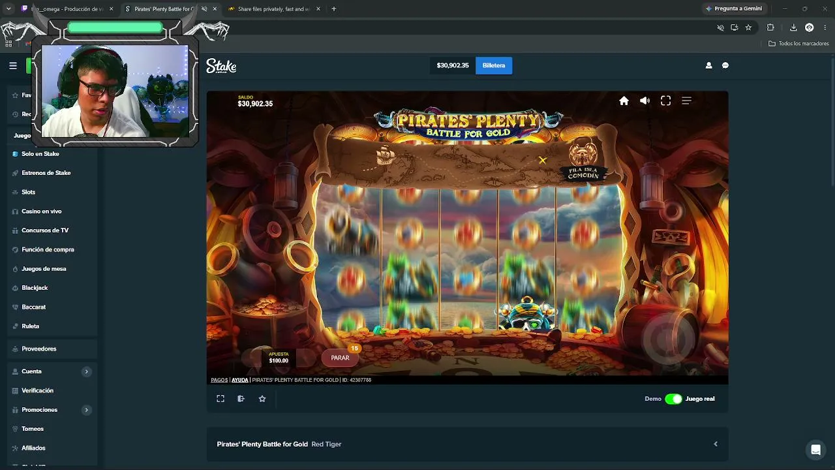The image size is (835, 470).
Task: Open Verificación in sidebar
Action: (x=38, y=390)
